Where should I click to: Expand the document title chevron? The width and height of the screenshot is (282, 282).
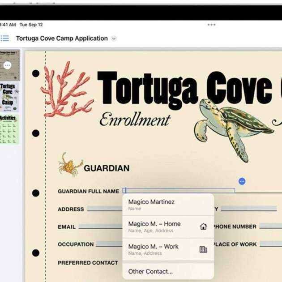coord(114,38)
